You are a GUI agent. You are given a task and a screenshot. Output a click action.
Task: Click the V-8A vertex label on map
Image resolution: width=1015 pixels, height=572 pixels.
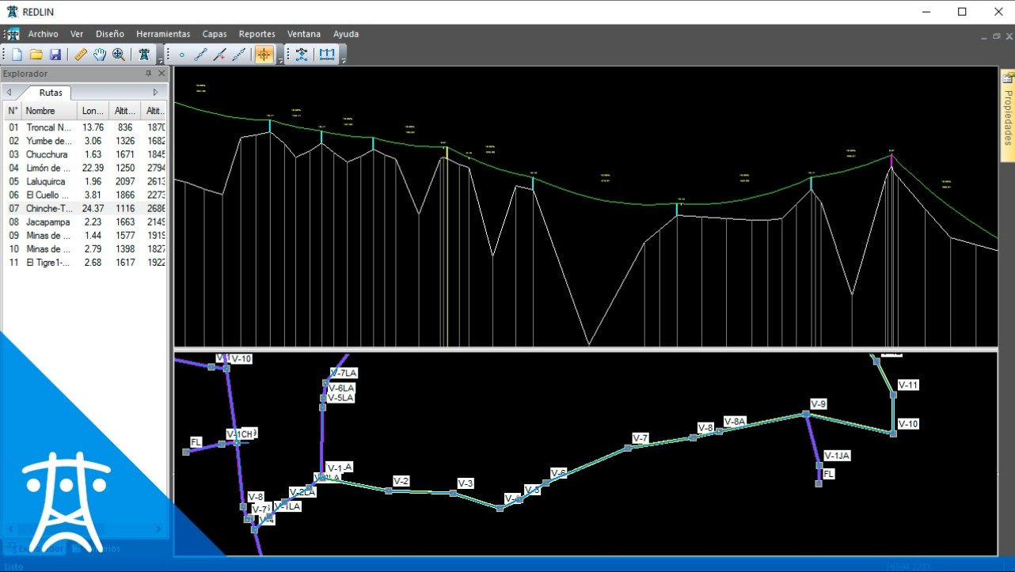pyautogui.click(x=735, y=422)
